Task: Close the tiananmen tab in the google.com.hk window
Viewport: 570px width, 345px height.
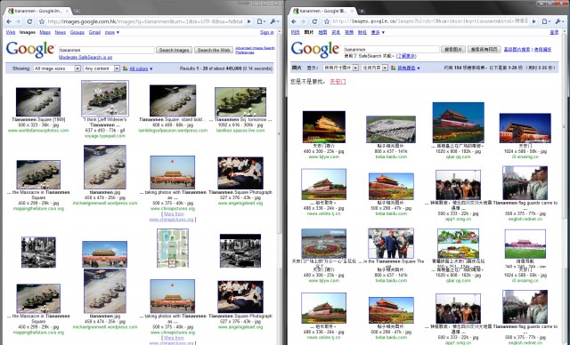Action: [x=68, y=11]
